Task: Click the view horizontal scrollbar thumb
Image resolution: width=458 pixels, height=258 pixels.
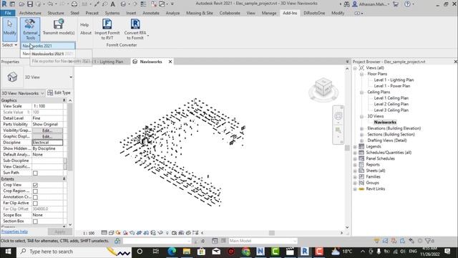Action: [272, 233]
